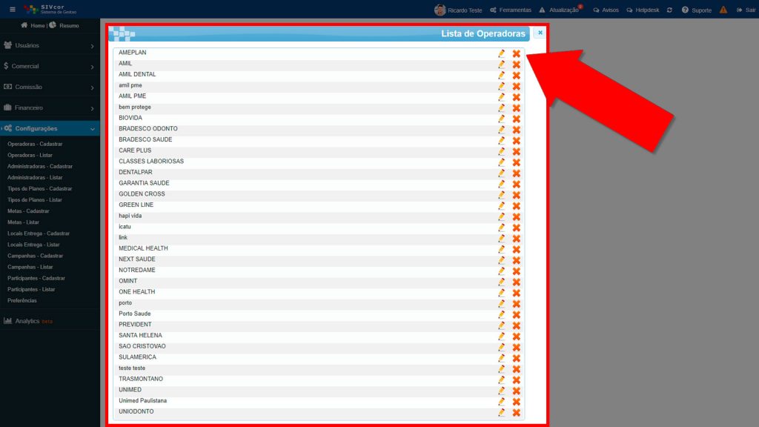Edit the ONE HEALTH entry

click(x=502, y=293)
